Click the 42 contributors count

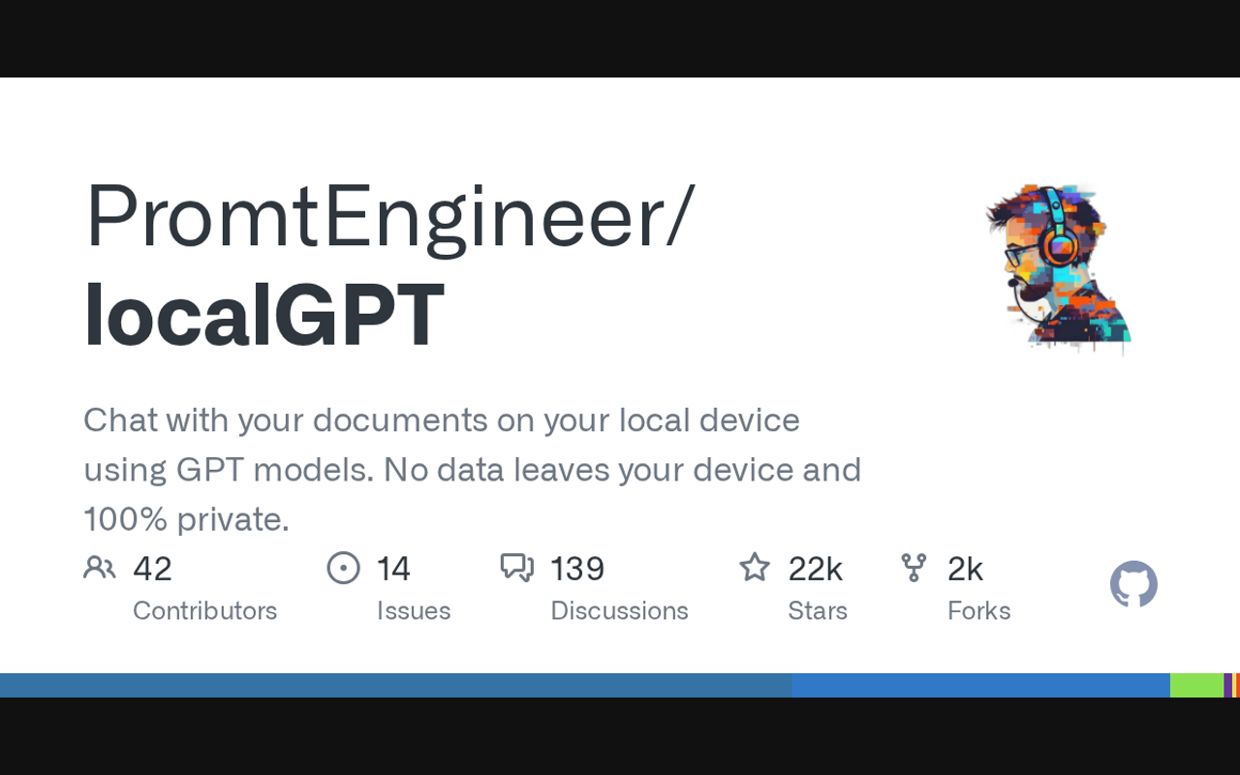[x=152, y=569]
